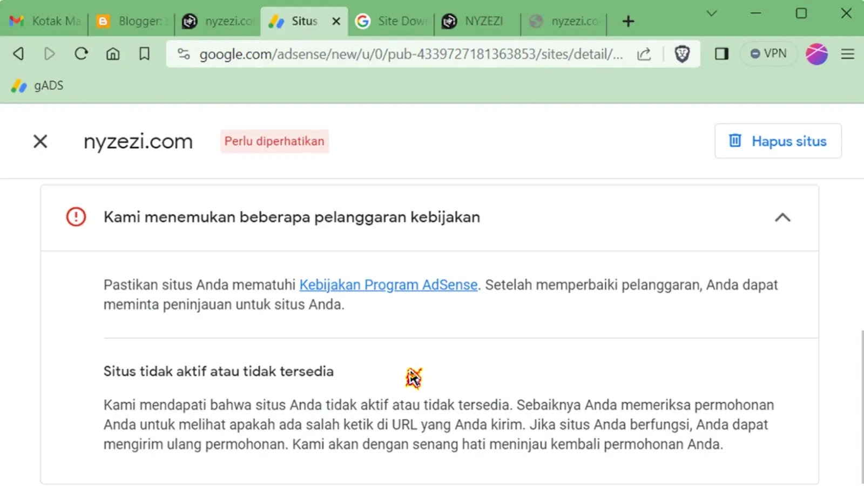This screenshot has height=486, width=864.
Task: Toggle the browser sidebar panel
Action: [721, 53]
